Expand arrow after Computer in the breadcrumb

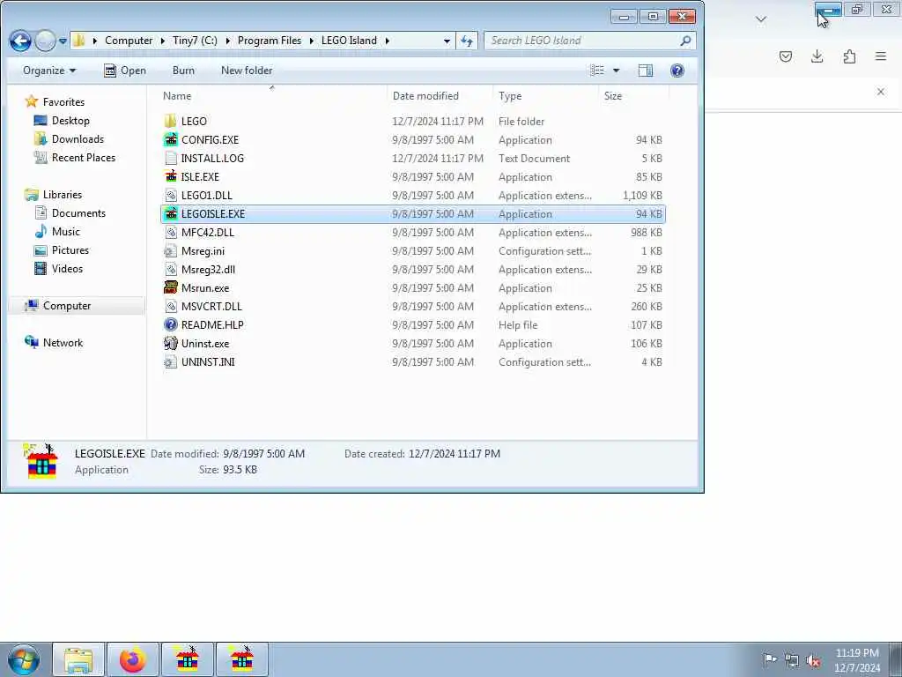click(x=163, y=41)
